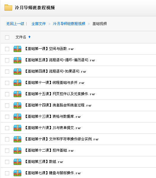
Task: Check the box for 【基础第十五课】网页控件以及元素操作.rar
Action: coord(7,94)
